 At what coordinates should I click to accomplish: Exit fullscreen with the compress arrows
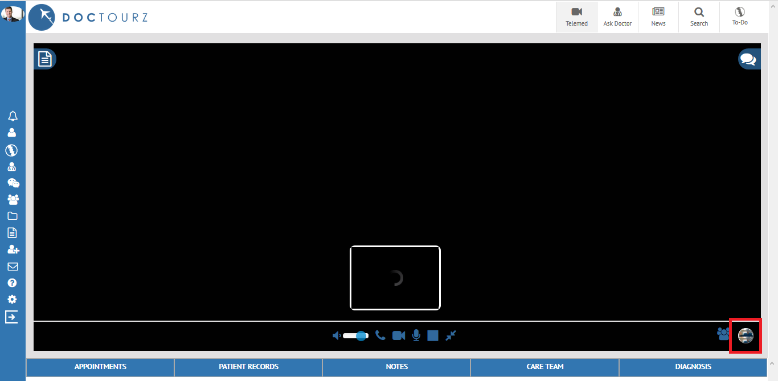451,335
